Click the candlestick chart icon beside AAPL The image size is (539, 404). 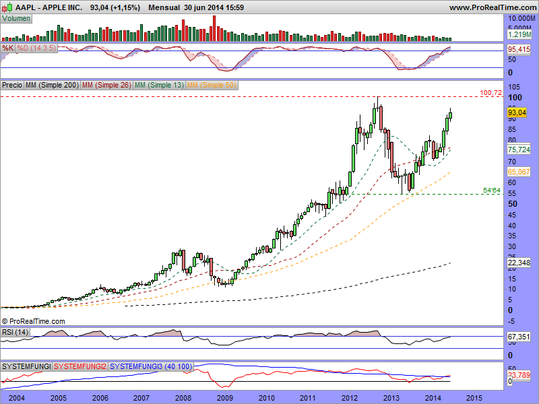(7, 7)
